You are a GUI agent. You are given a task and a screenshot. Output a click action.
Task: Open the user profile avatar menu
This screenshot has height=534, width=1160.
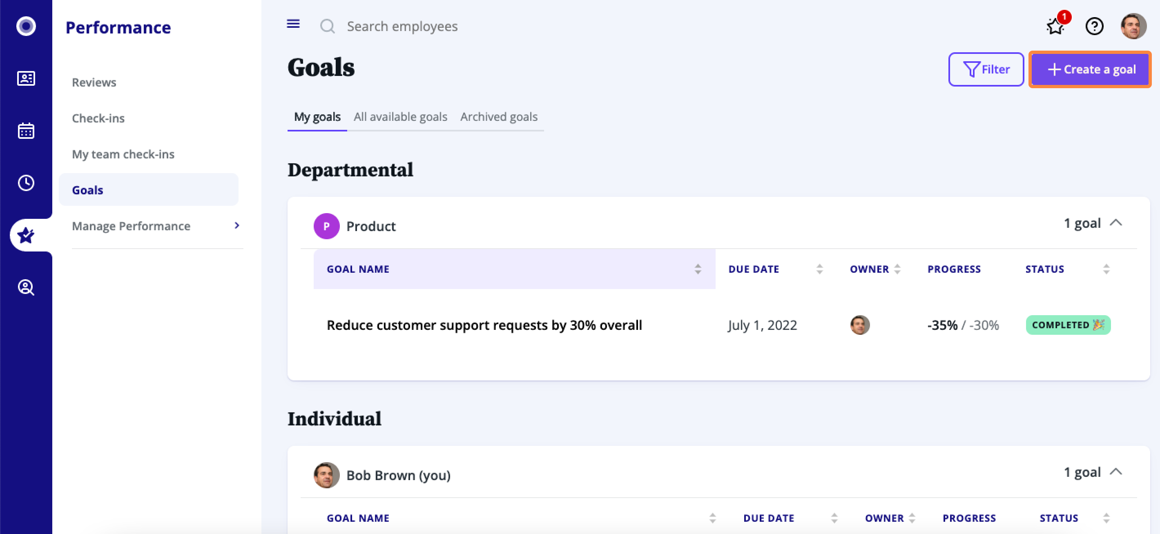(x=1133, y=26)
